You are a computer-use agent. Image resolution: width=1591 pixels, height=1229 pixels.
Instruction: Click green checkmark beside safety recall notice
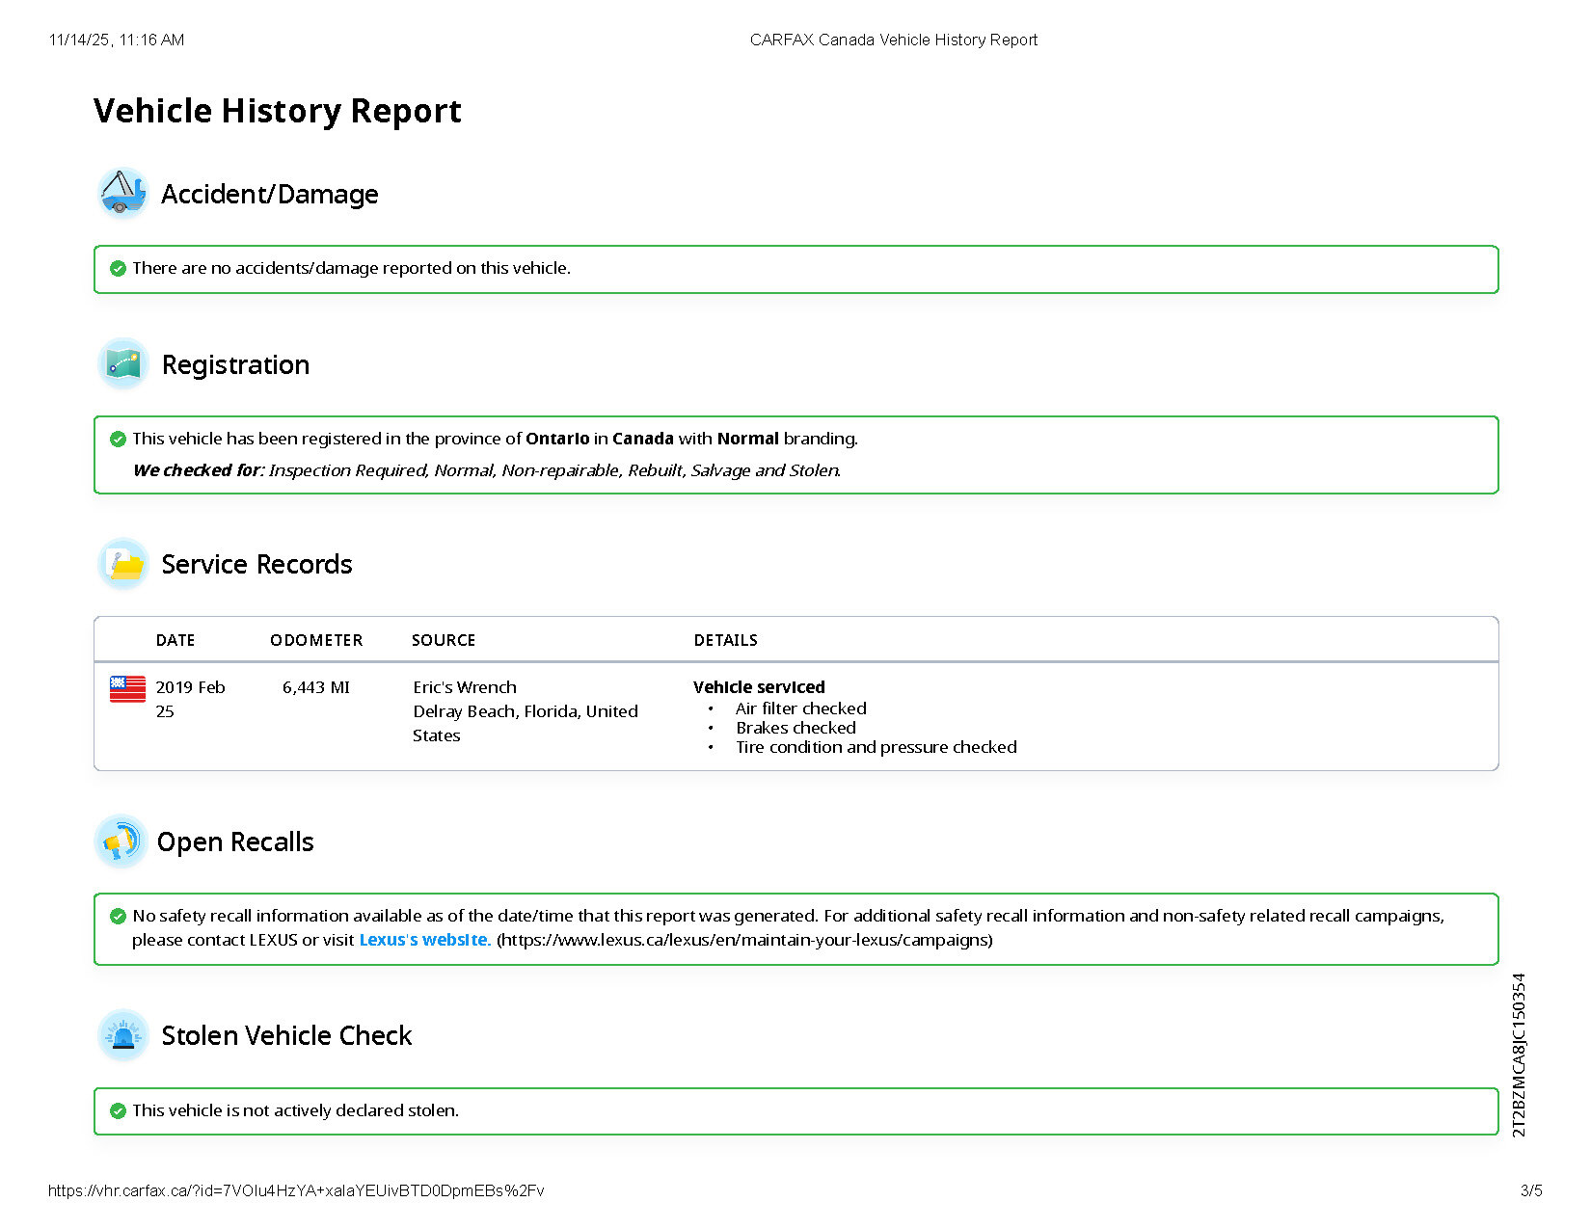(118, 916)
